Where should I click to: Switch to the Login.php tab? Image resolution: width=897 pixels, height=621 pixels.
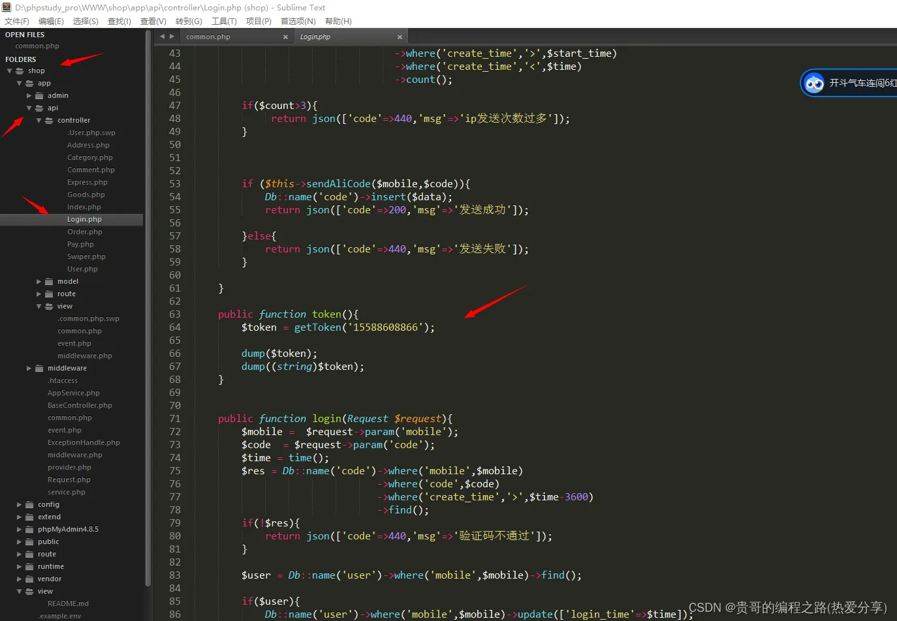coord(349,37)
